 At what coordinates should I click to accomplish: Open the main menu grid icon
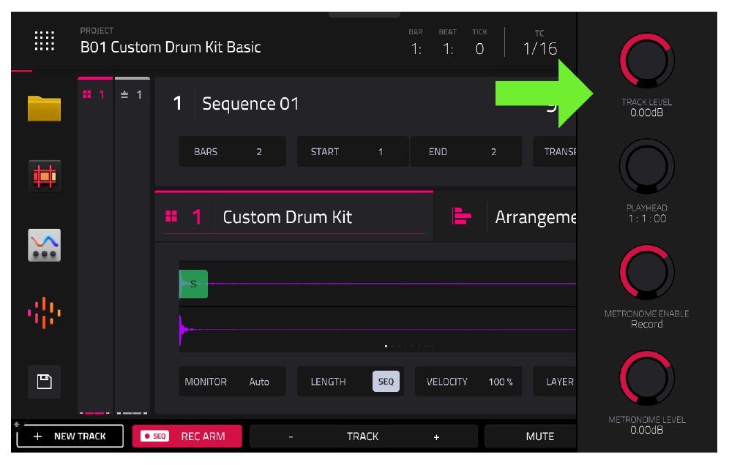pyautogui.click(x=45, y=41)
